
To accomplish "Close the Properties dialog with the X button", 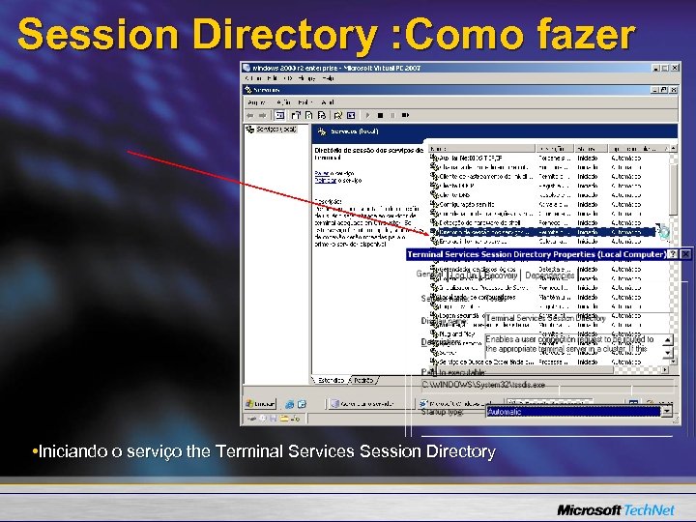I will click(x=685, y=254).
